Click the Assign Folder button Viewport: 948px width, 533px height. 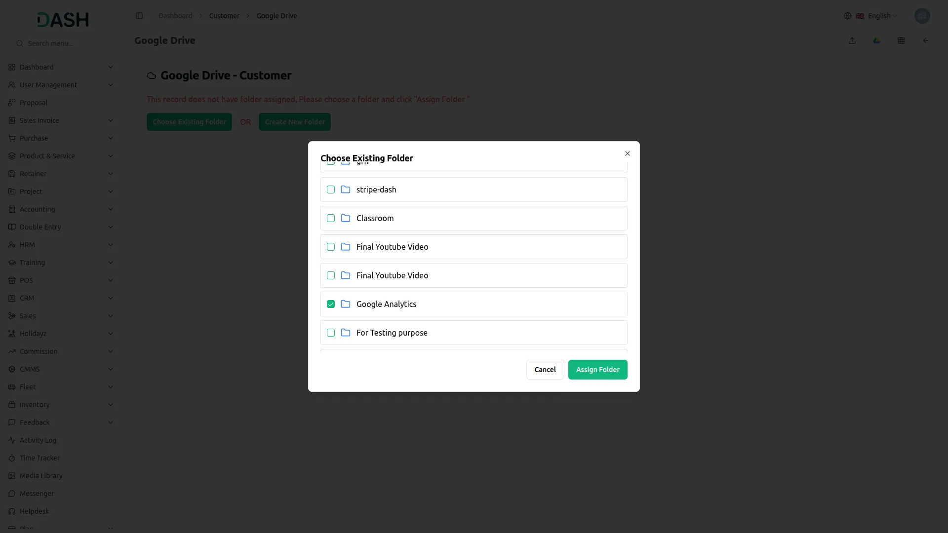pos(597,369)
